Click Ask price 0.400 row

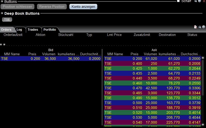point(152,63)
